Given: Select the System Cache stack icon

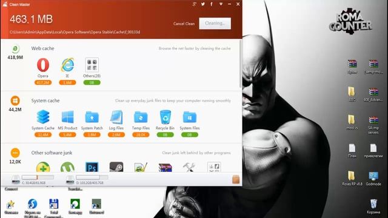Looking at the screenshot, I should [43, 117].
